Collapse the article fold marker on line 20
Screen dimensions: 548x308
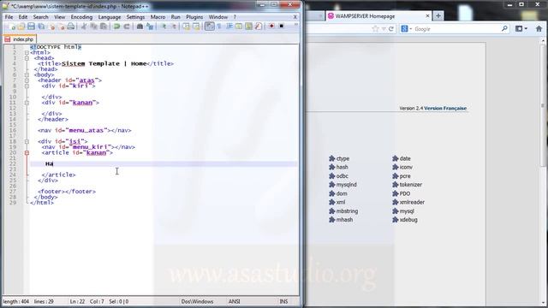[x=27, y=152]
